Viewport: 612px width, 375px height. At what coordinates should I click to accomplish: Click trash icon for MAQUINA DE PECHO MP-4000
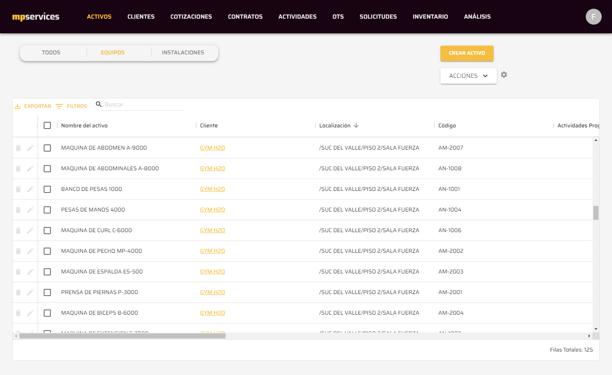coord(18,251)
